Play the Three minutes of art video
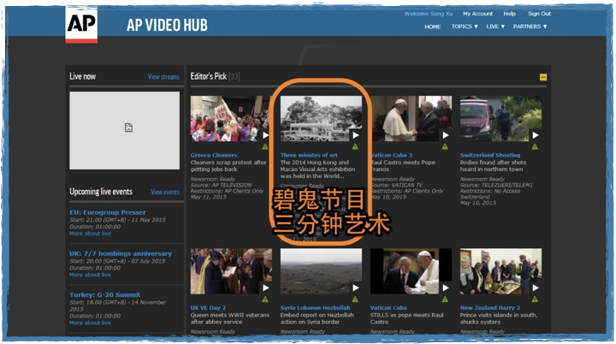This screenshot has width=616, height=344. point(356,135)
